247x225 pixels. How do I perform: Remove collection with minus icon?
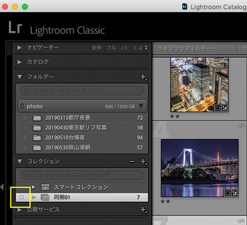pyautogui.click(x=132, y=161)
